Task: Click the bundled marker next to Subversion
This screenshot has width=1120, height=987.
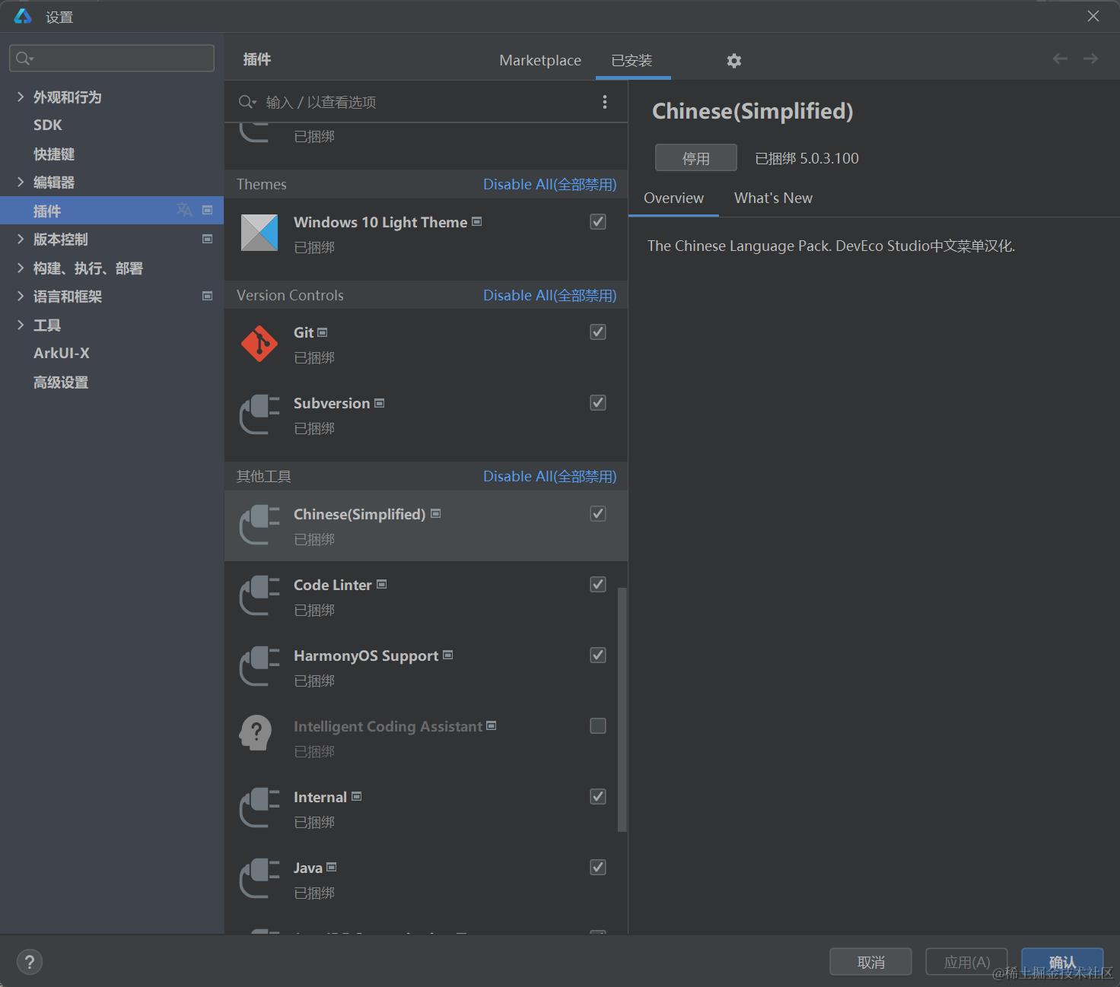Action: (379, 403)
